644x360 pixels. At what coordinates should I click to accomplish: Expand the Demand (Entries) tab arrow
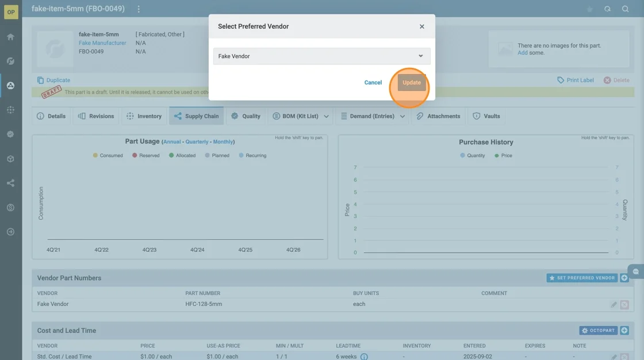coord(402,116)
